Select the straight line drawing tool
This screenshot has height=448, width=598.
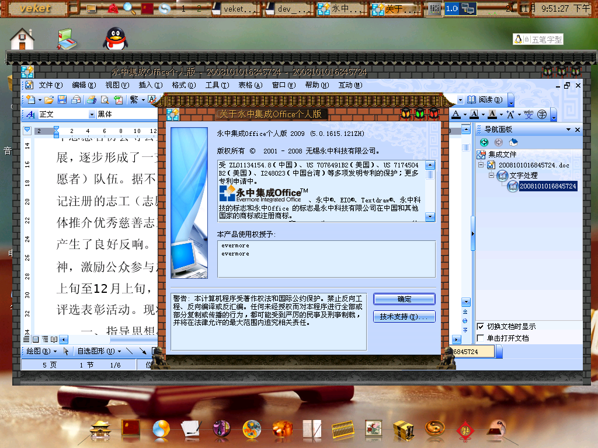click(x=129, y=351)
